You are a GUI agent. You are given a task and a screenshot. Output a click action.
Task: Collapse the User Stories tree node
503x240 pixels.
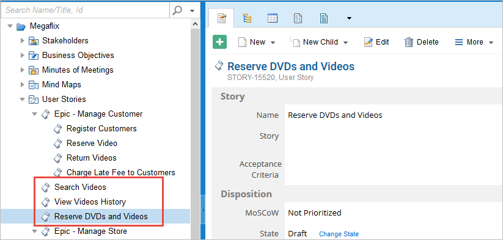tap(22, 100)
